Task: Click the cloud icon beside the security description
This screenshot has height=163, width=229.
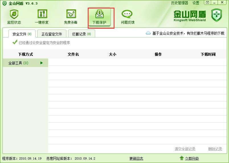Action: tap(148, 33)
